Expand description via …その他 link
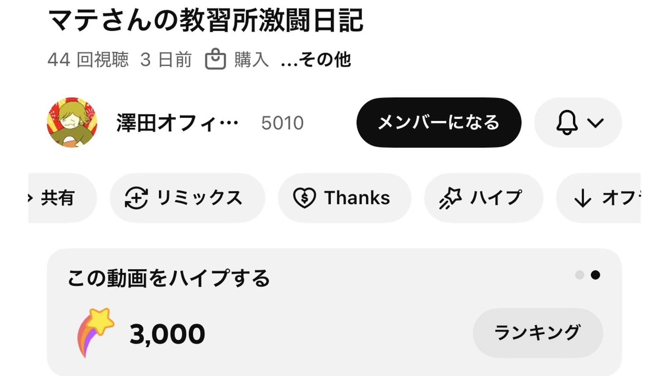The image size is (669, 376). point(316,60)
